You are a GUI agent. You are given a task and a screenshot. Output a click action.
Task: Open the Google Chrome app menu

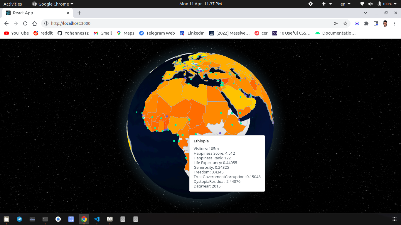[53, 4]
